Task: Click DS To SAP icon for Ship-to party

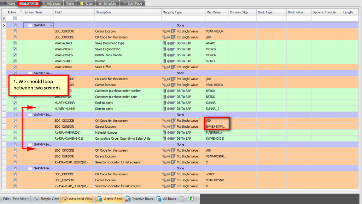Action: [169, 109]
